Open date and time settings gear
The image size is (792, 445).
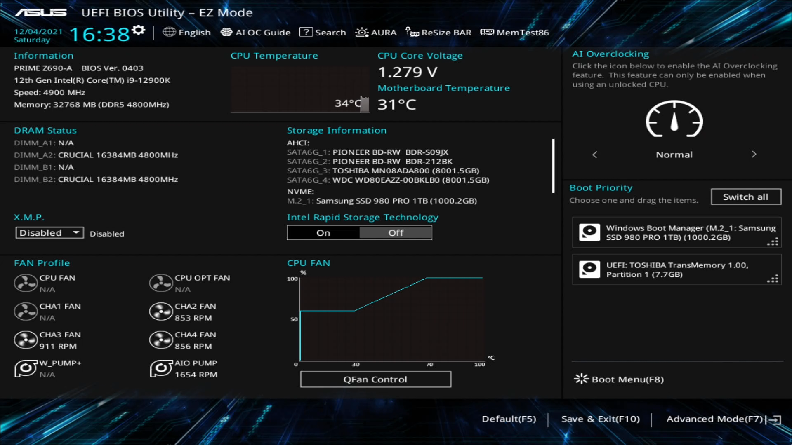(139, 30)
